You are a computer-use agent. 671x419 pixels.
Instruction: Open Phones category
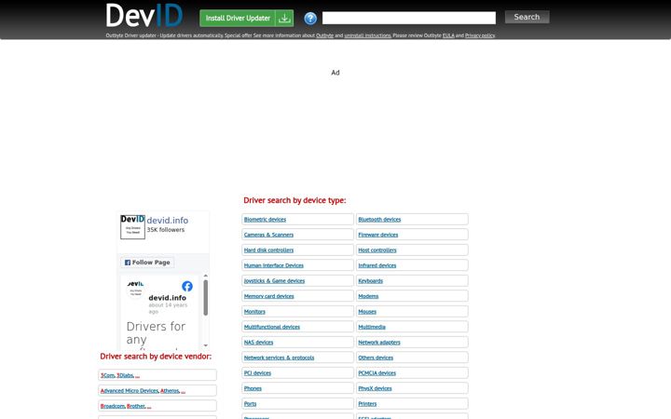click(x=253, y=388)
